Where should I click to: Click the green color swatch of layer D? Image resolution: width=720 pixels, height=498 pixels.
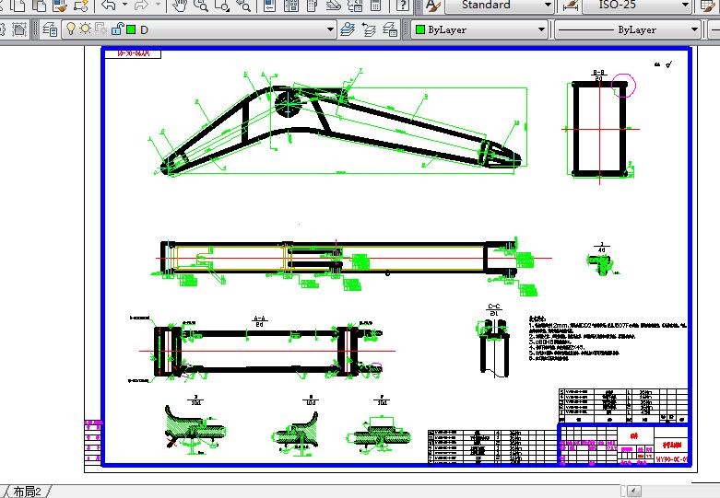(x=131, y=29)
